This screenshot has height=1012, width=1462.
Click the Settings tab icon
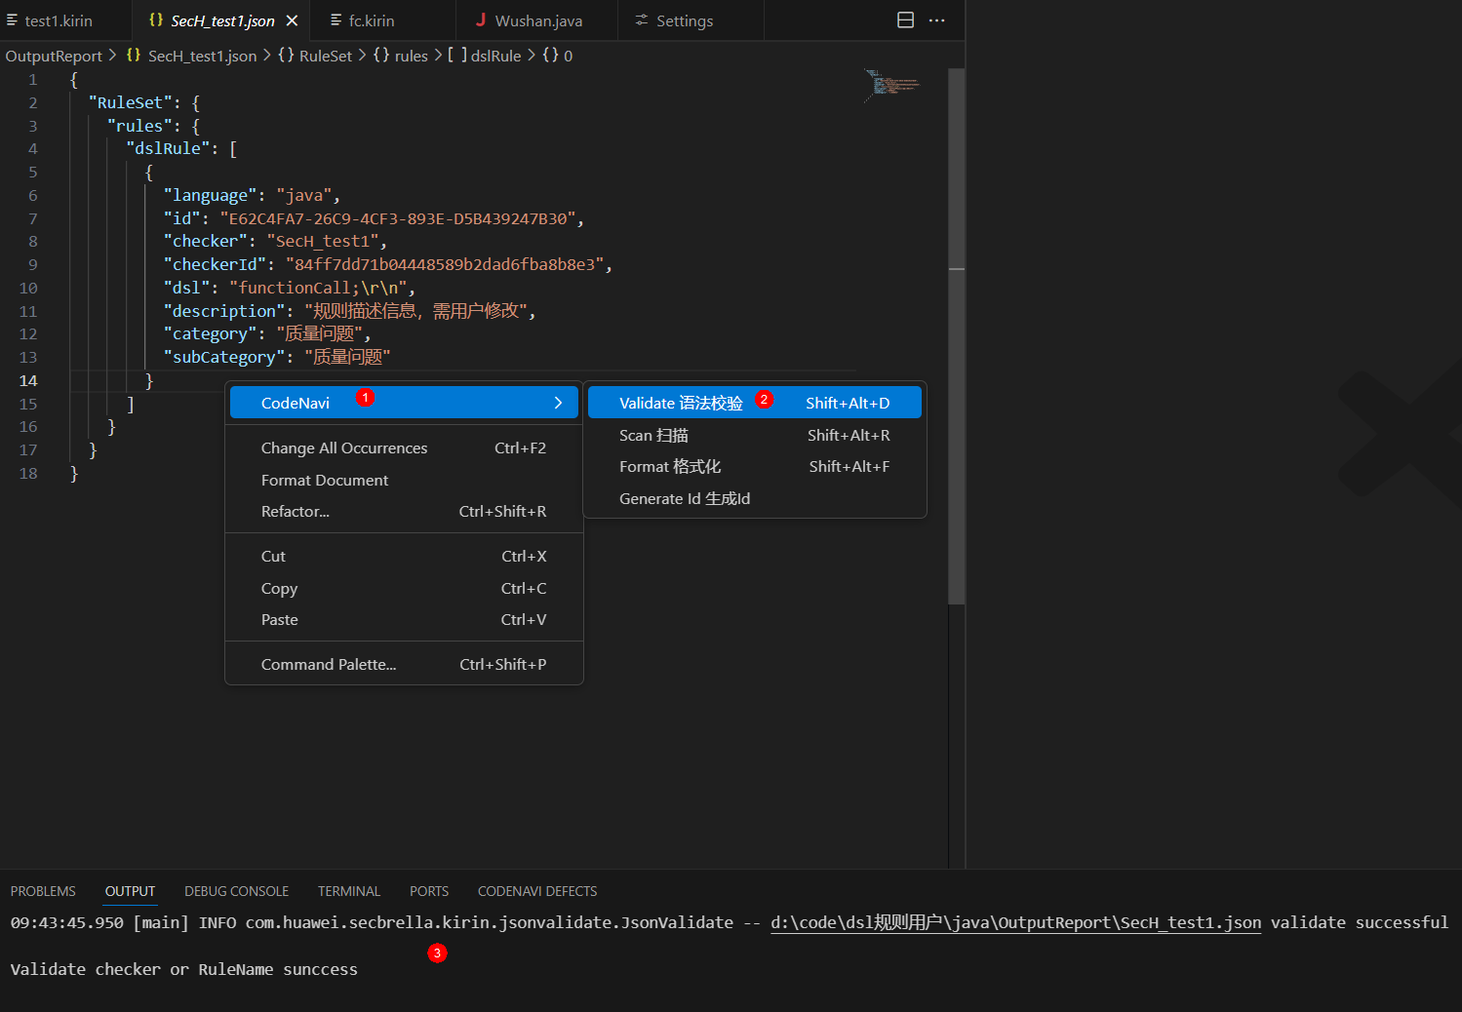coord(642,20)
